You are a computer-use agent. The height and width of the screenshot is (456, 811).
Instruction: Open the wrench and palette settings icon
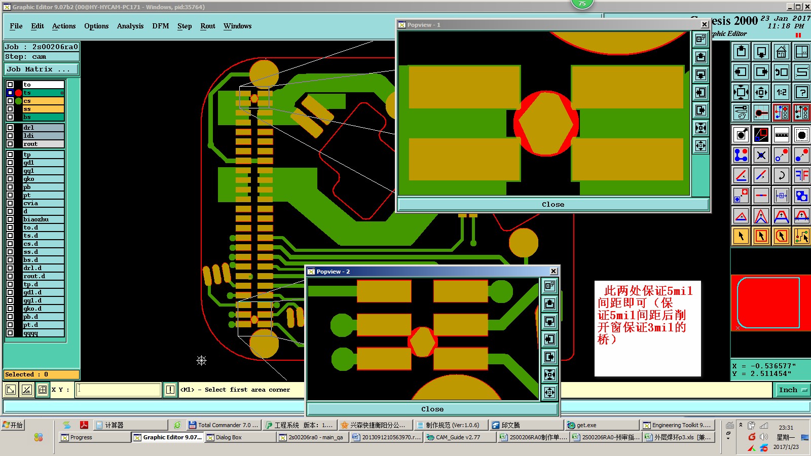[x=741, y=112]
